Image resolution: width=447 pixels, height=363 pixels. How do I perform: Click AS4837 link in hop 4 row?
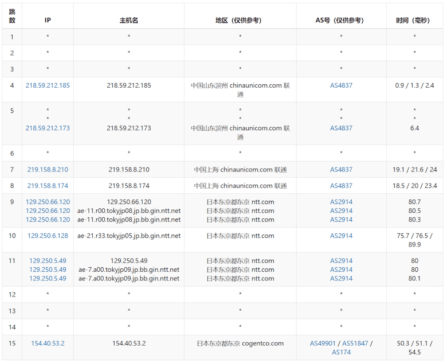click(x=341, y=85)
